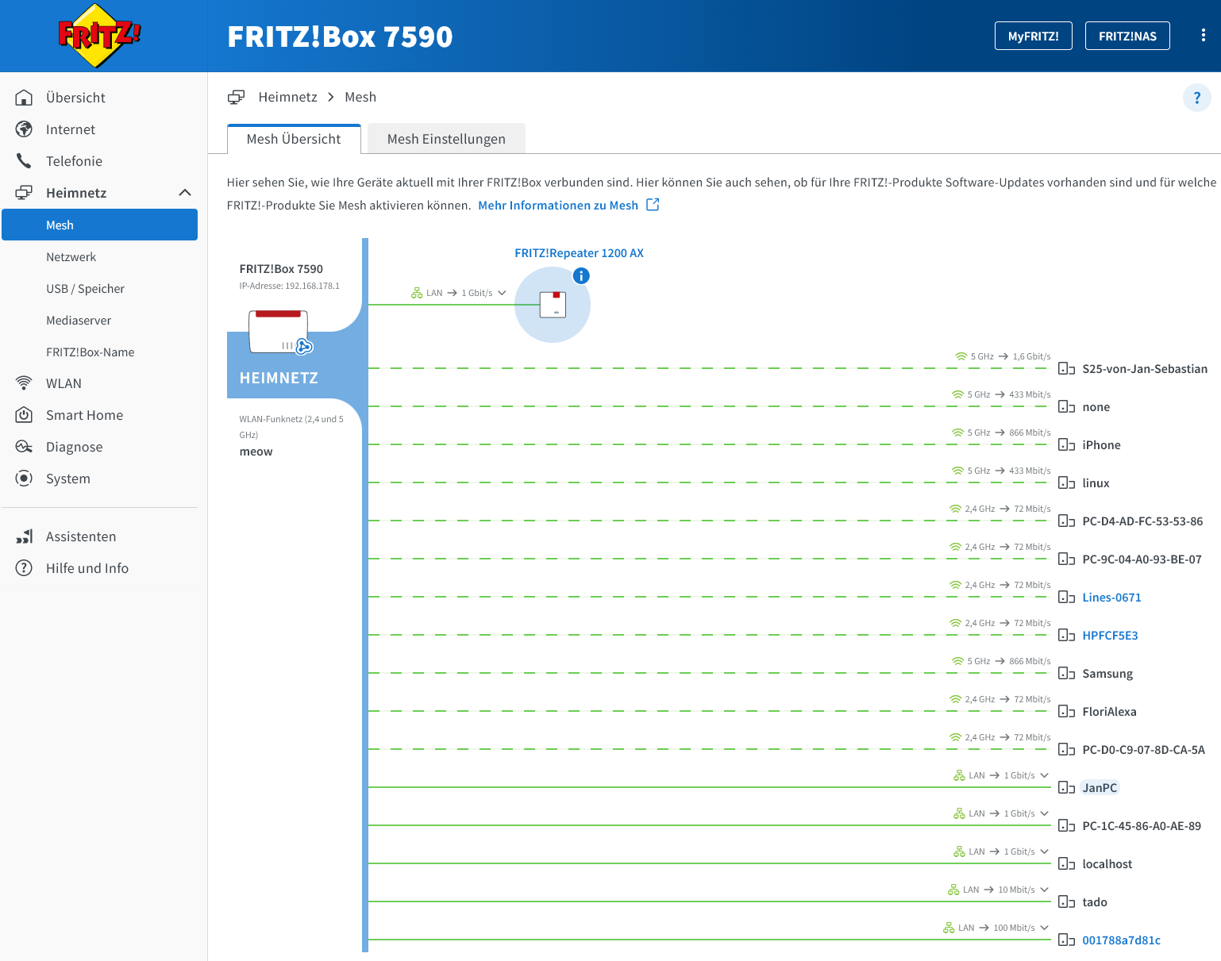Open Netzwerk under Heimnetz

(x=99, y=256)
